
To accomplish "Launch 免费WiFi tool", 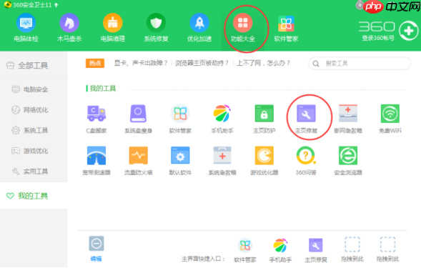I will [x=390, y=119].
